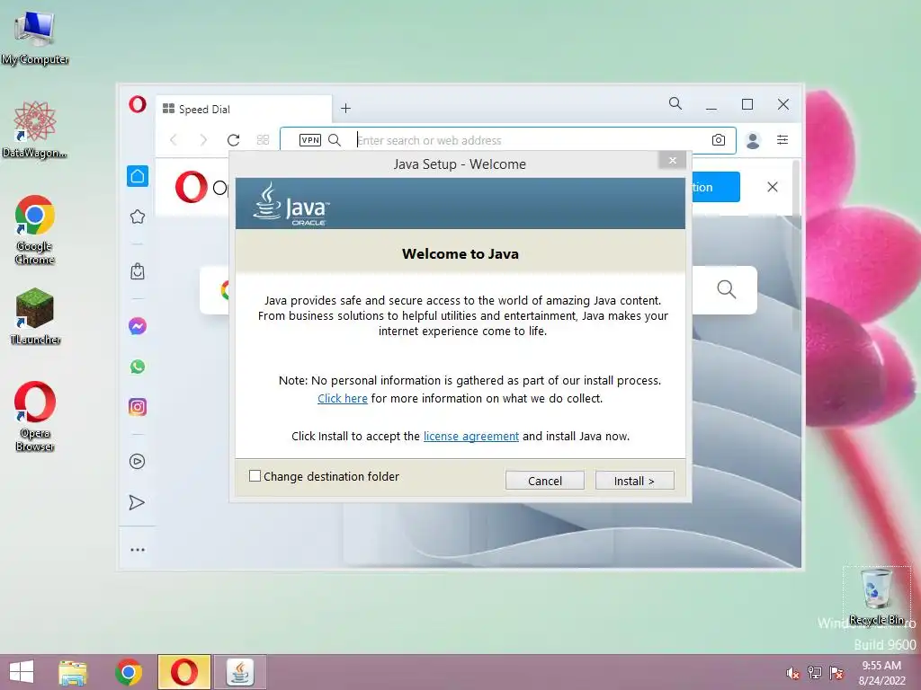Select the Speed Dial tab

(243, 109)
